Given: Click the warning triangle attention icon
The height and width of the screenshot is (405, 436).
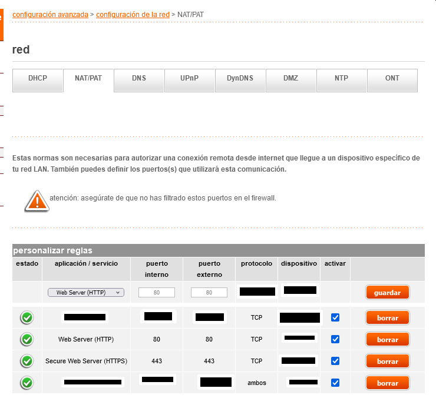Looking at the screenshot, I should (x=37, y=200).
